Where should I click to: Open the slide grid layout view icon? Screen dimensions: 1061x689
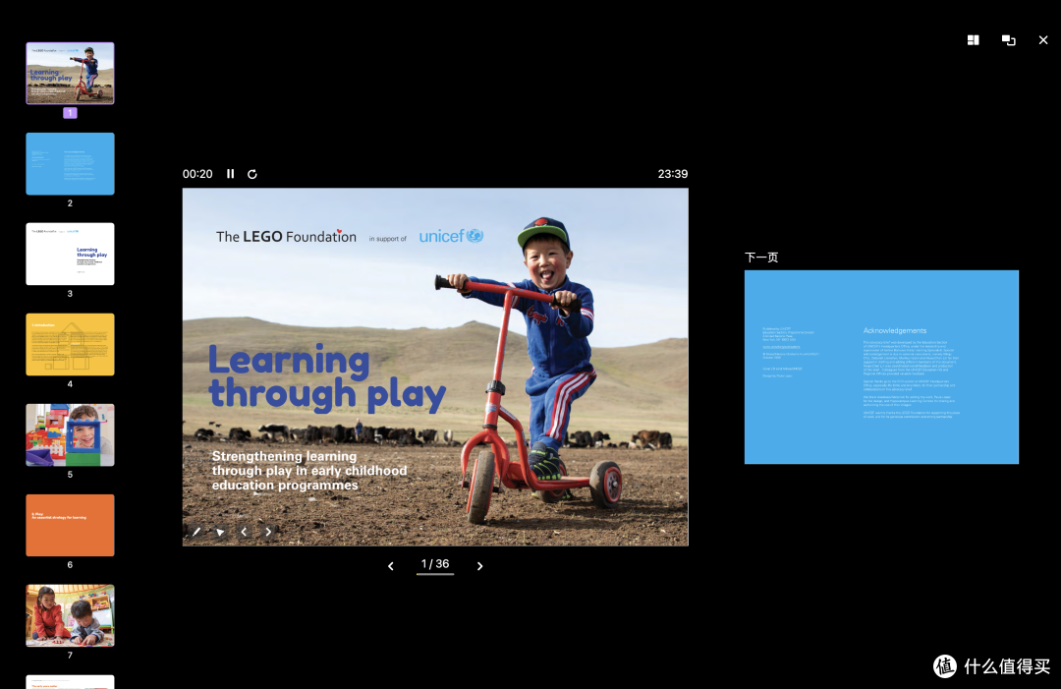[973, 40]
